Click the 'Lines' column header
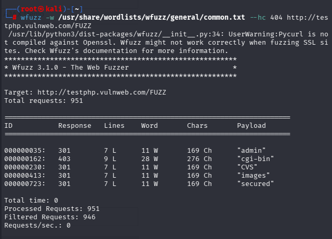332x239 pixels. tap(114, 126)
